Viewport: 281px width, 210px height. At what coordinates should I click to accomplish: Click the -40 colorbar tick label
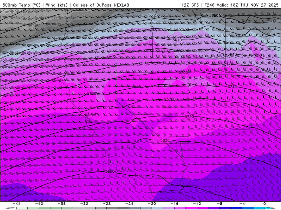coord(39,204)
